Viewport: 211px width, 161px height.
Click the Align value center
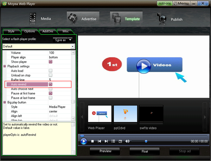point(53,111)
